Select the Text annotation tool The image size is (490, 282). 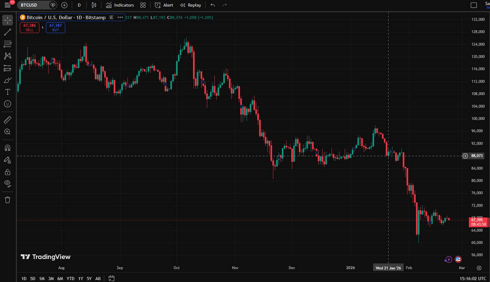point(7,92)
